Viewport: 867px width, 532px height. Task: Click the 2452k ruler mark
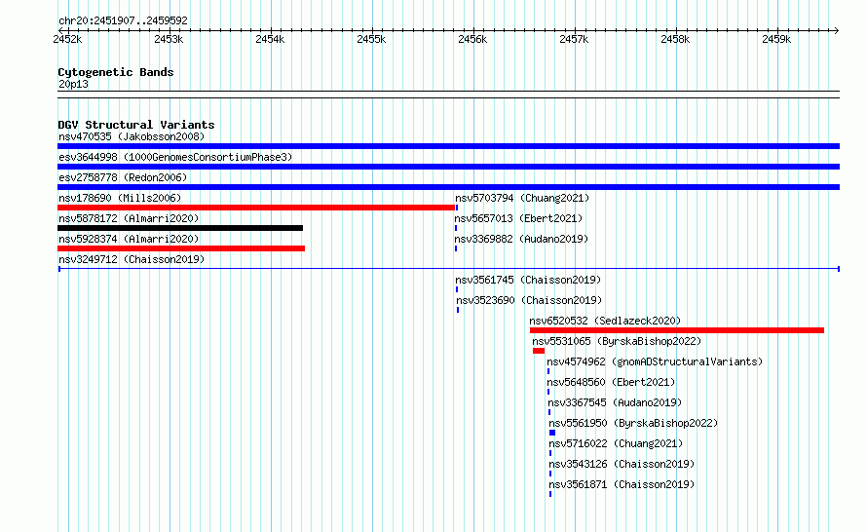67,39
